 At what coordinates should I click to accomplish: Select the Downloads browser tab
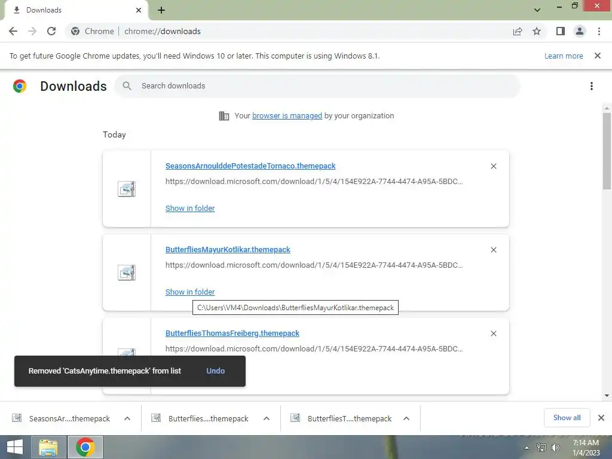pyautogui.click(x=77, y=10)
